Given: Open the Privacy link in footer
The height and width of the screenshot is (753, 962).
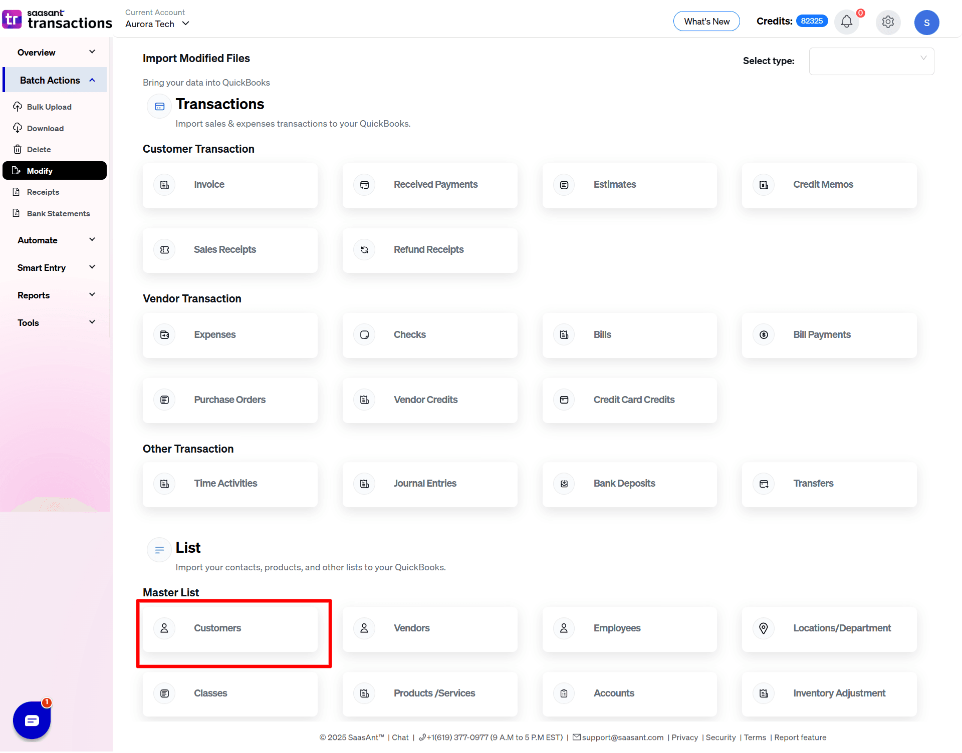Looking at the screenshot, I should click(684, 737).
